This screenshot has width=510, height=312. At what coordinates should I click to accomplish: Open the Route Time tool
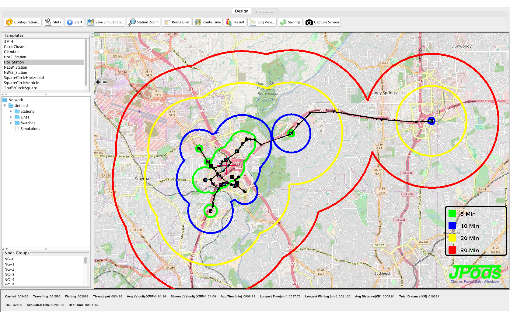pos(198,22)
